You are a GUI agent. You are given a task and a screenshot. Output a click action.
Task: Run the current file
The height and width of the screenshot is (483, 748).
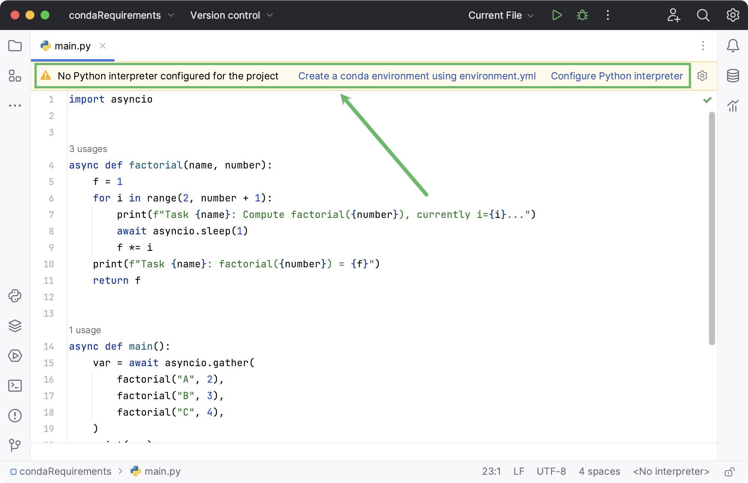[557, 15]
